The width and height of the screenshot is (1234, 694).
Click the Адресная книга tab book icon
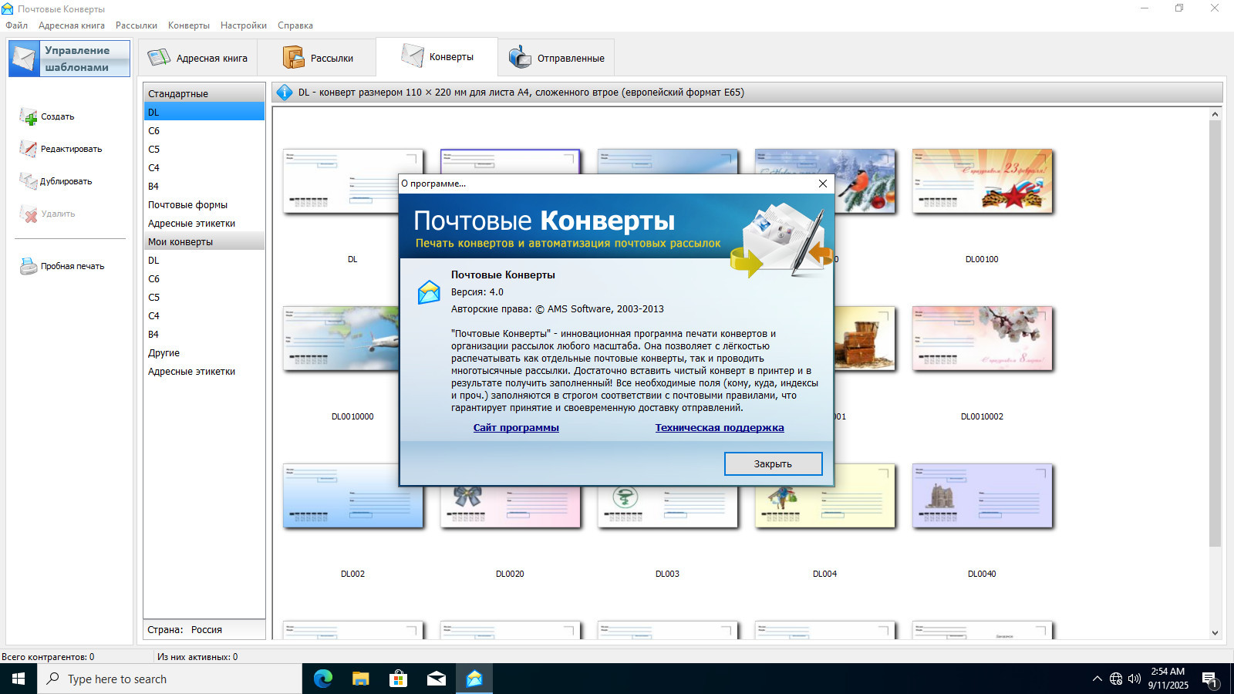click(x=159, y=58)
